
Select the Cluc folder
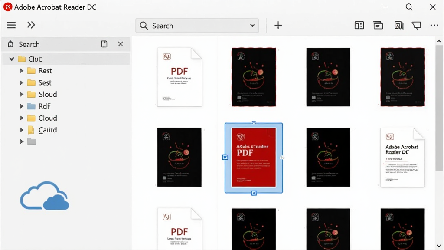(x=66, y=59)
